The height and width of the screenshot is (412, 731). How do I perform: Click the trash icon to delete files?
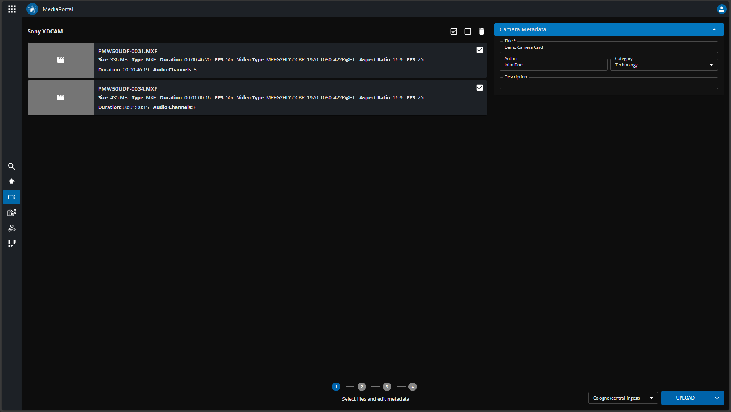pos(481,31)
